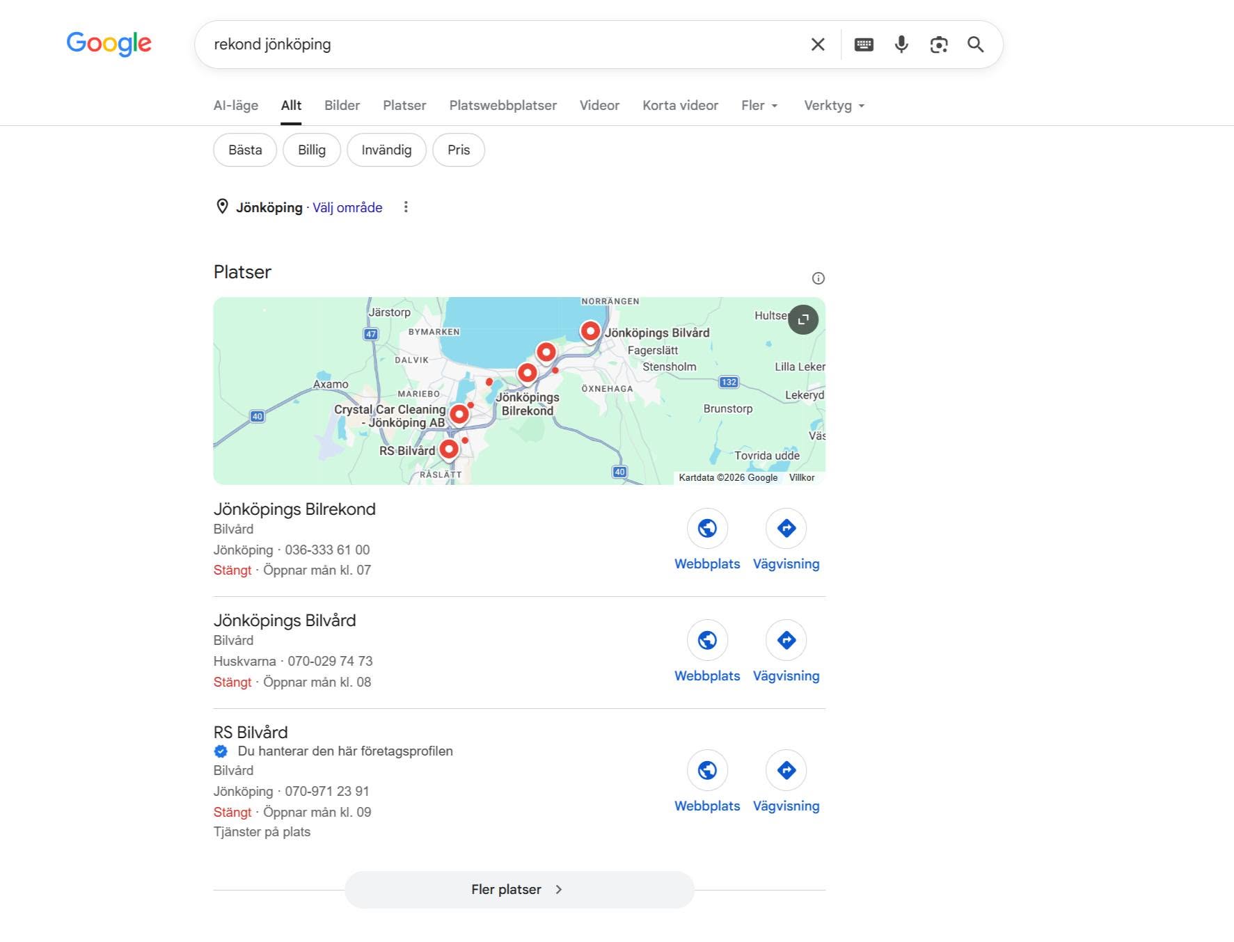Screen dimensions: 1234x942
Task: Get directions icon for RS Bilvård
Action: coord(786,770)
